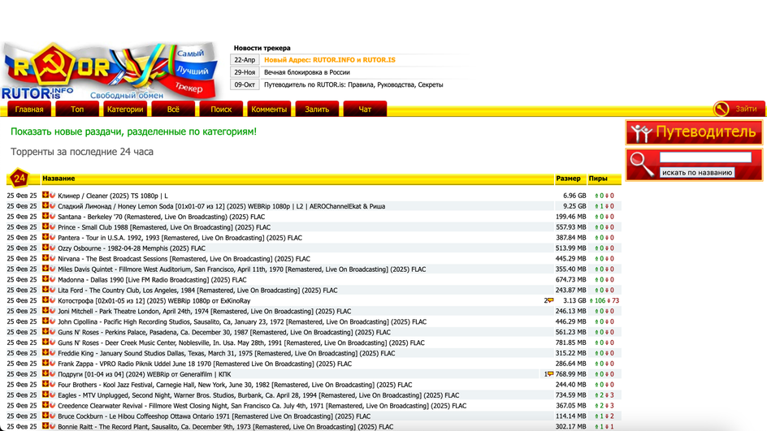The height and width of the screenshot is (431, 767).
Task: Download the torrent file for Клинер / Cleaner
Action: point(45,195)
